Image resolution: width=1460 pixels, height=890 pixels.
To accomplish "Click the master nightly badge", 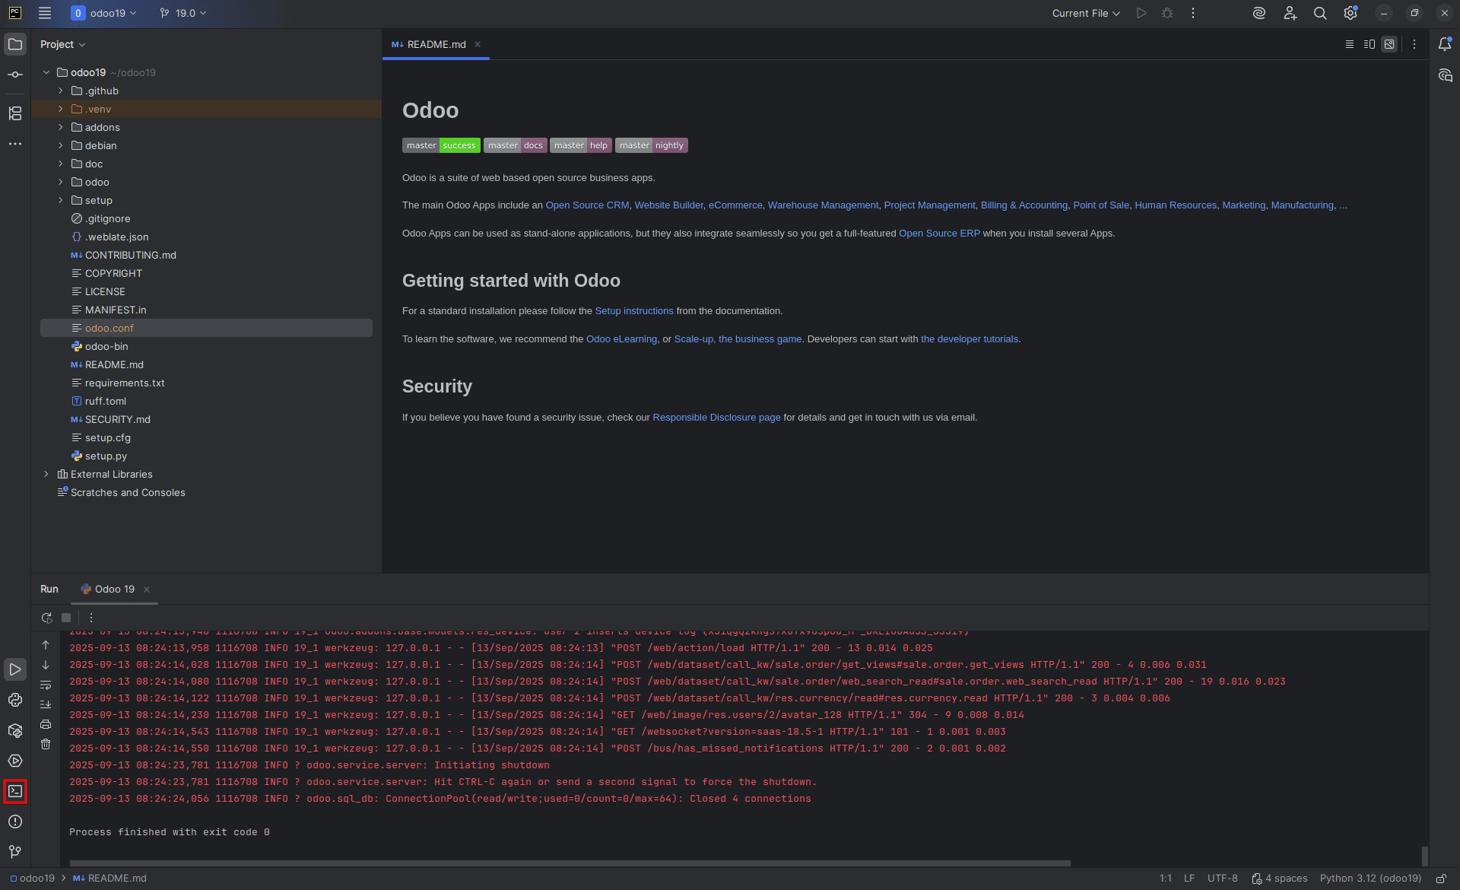I will [x=652, y=145].
